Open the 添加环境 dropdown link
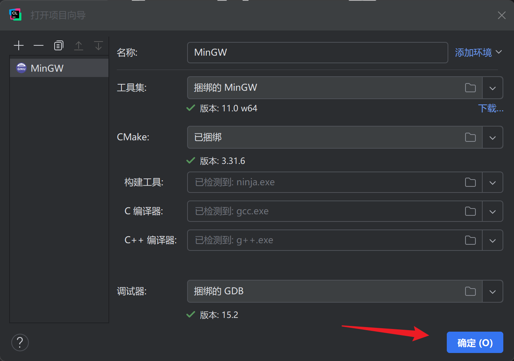 click(x=478, y=52)
